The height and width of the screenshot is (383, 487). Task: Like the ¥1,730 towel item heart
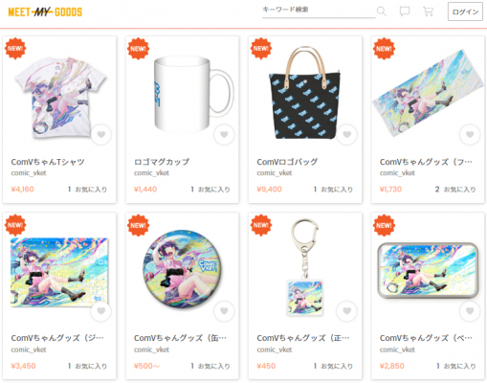click(x=470, y=135)
